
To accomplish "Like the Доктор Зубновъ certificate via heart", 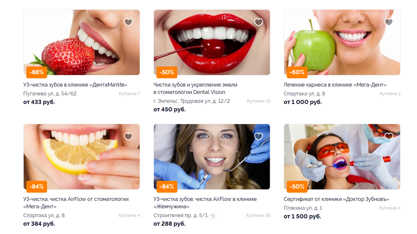I will (389, 137).
